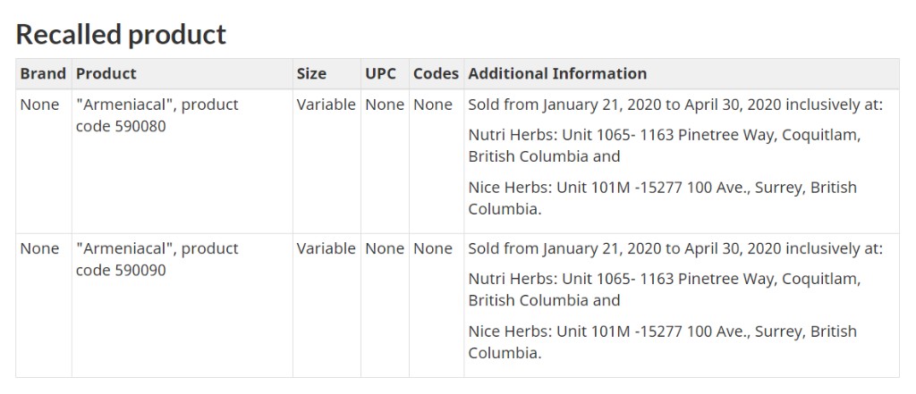Click the Additional Information column header
The image size is (916, 394).
click(x=557, y=73)
